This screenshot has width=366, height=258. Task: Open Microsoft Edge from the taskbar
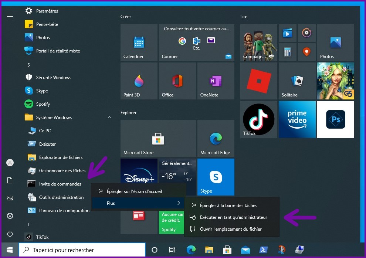click(x=191, y=250)
